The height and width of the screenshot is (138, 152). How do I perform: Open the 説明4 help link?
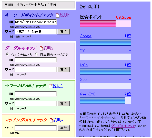pyautogui.click(x=58, y=120)
